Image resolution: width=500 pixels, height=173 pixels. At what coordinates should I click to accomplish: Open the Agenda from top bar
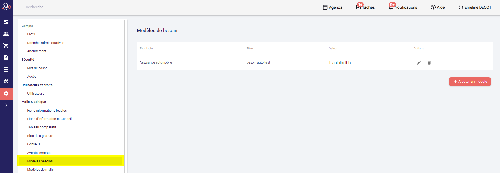pyautogui.click(x=332, y=7)
